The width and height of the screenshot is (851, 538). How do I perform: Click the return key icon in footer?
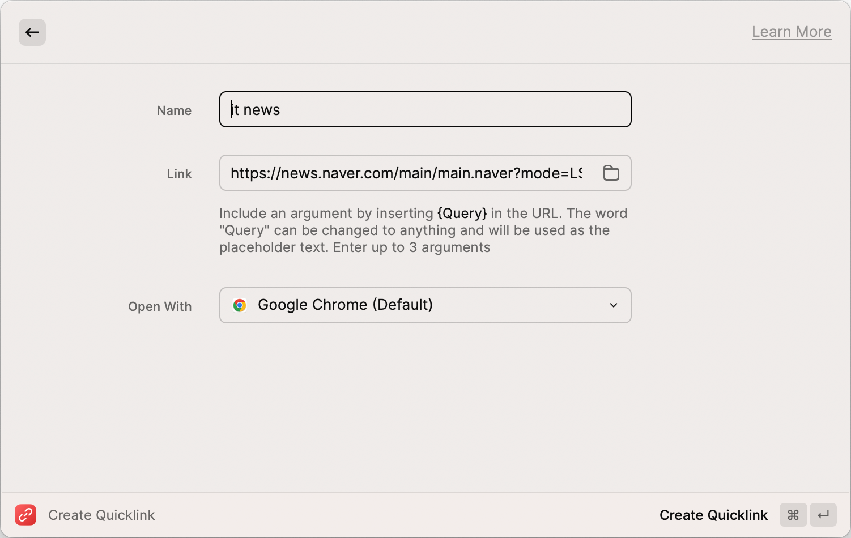pyautogui.click(x=823, y=515)
